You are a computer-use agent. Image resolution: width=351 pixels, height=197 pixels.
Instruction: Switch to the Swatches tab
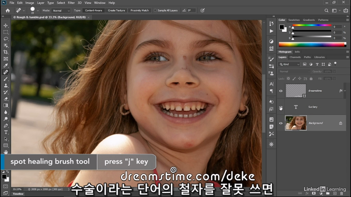pyautogui.click(x=294, y=20)
